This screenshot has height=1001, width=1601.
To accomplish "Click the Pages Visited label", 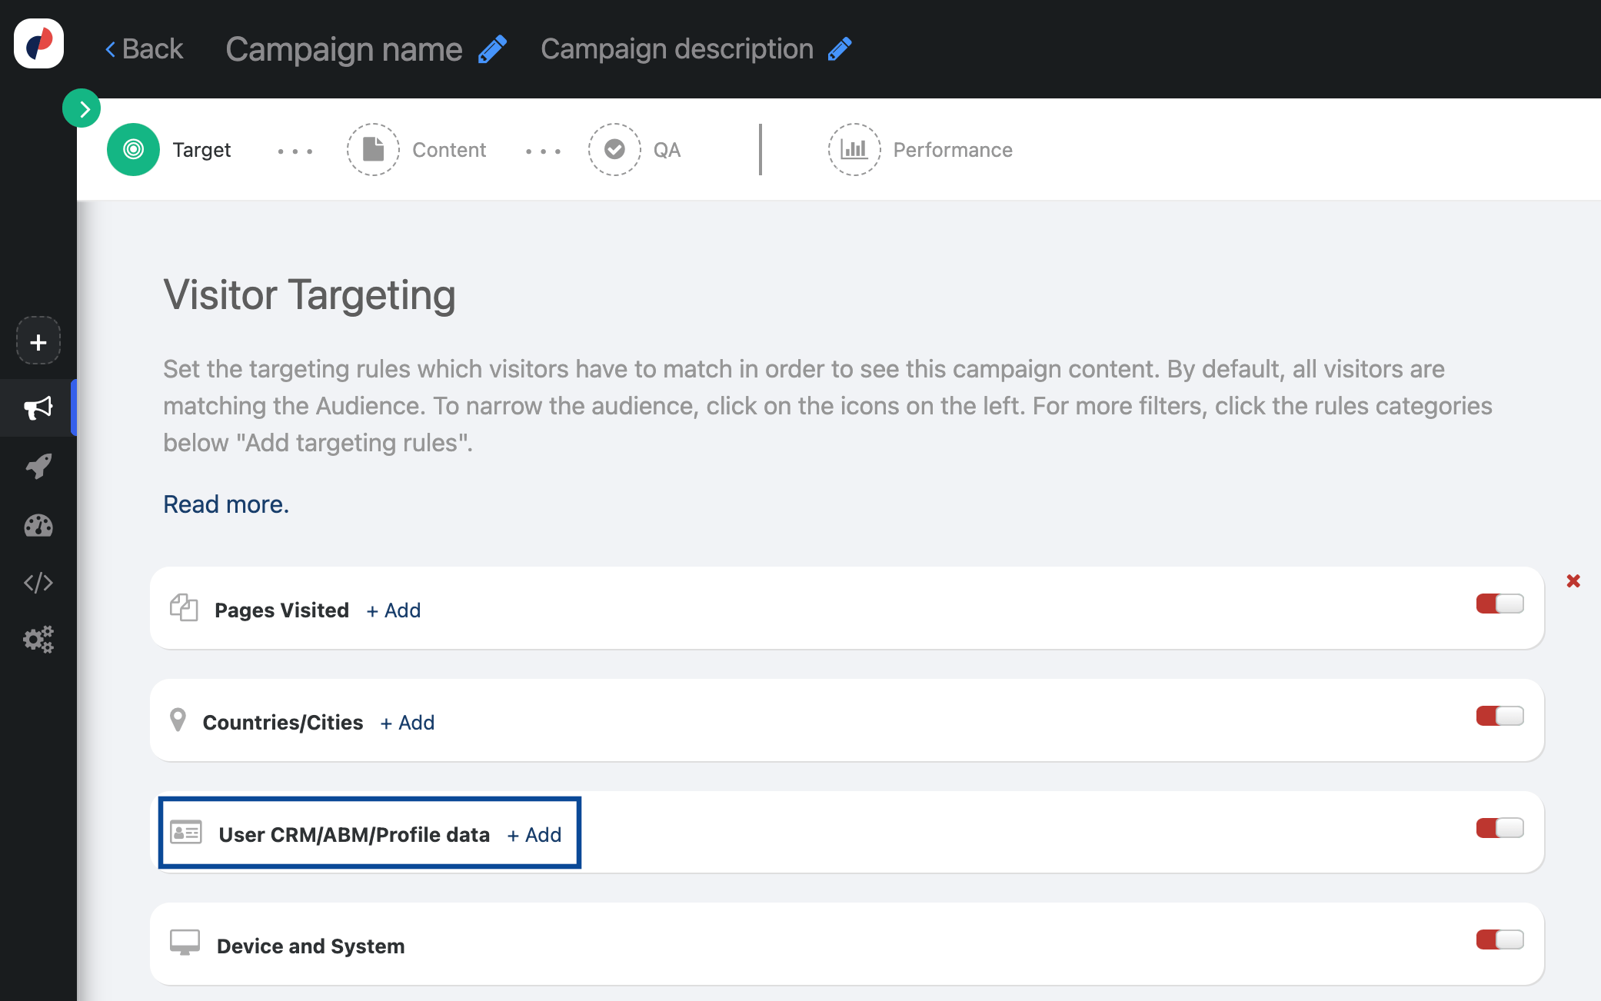I will click(x=281, y=610).
